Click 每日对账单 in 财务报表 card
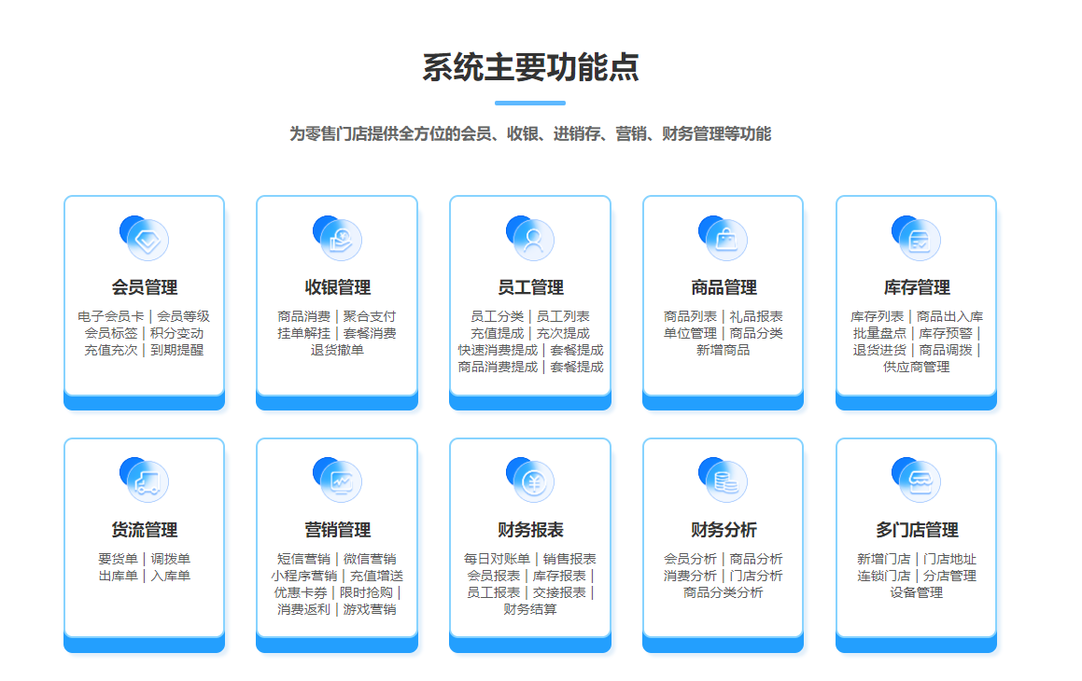 tap(497, 559)
